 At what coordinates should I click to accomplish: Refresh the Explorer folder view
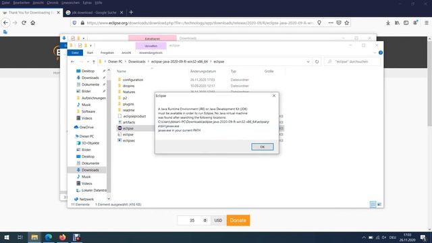pyautogui.click(x=317, y=61)
